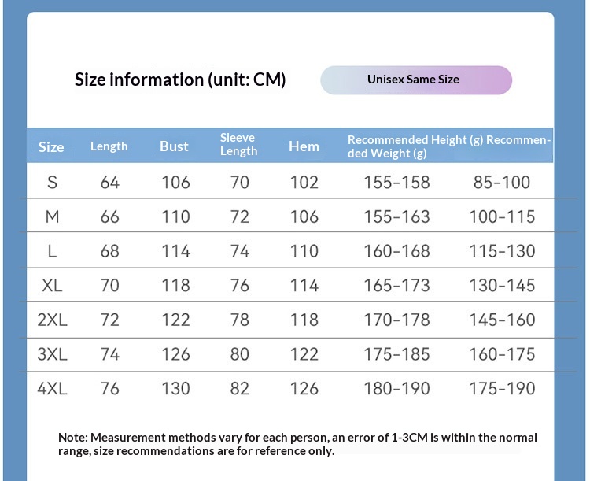Click the 180-190 height cell
The height and width of the screenshot is (481, 590).
(x=396, y=389)
